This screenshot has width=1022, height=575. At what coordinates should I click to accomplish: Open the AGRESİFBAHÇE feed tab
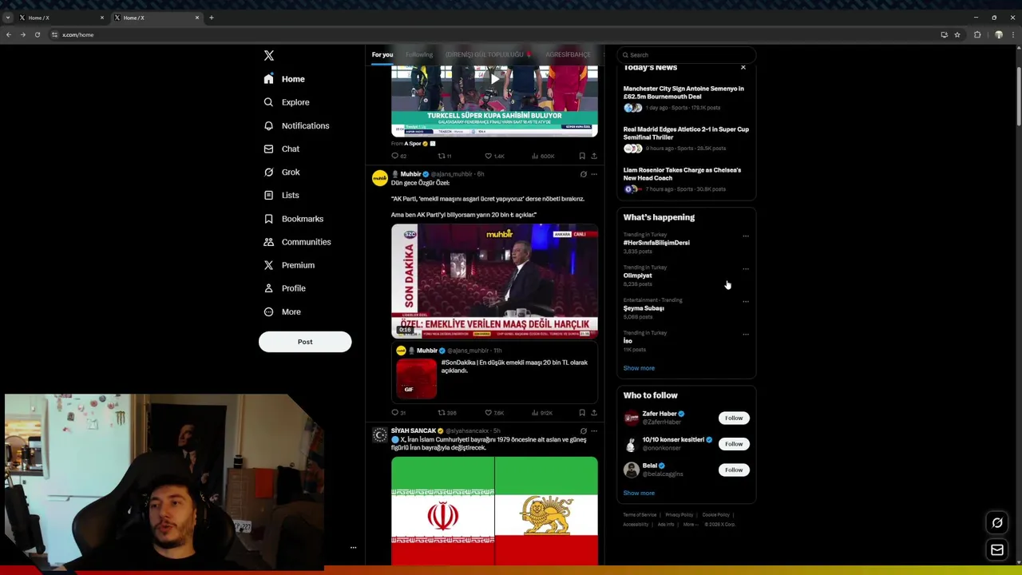[567, 54]
